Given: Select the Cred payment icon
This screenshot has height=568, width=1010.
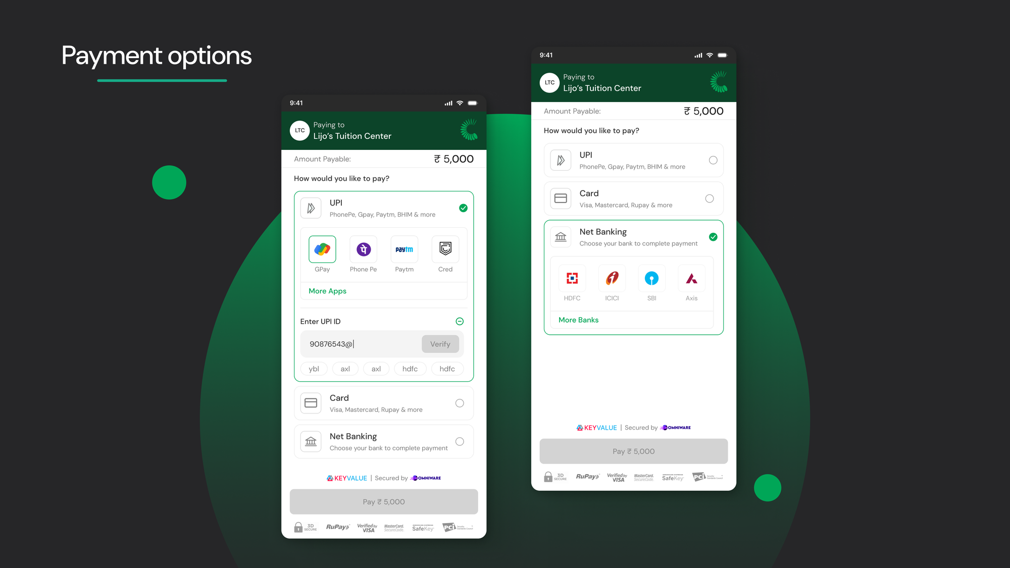Looking at the screenshot, I should (x=444, y=249).
